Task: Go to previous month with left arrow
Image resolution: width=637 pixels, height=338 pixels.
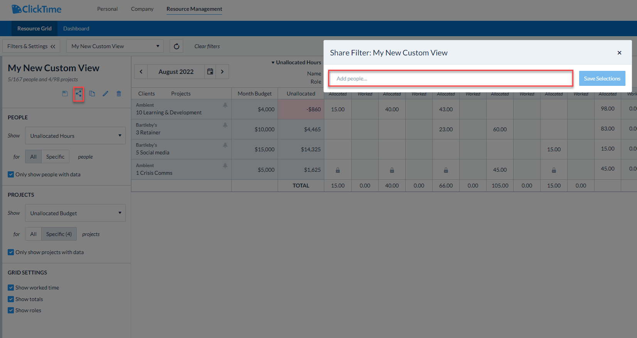Action: point(141,72)
